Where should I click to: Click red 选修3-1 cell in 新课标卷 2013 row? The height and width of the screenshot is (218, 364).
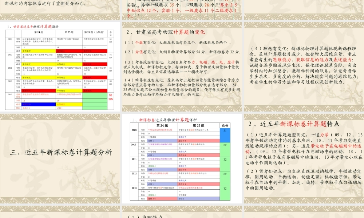tap(162, 198)
